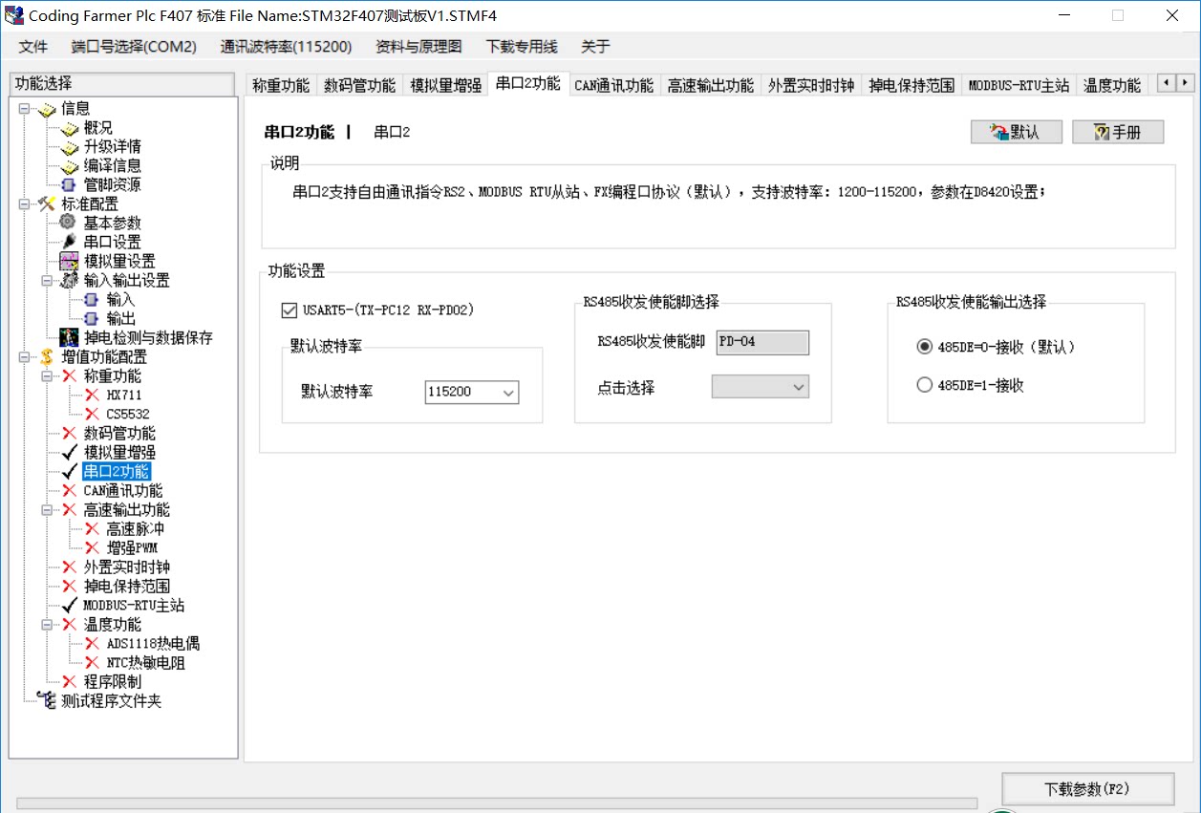Click the 默认 restore defaults button
This screenshot has height=813, width=1201.
coord(1016,131)
